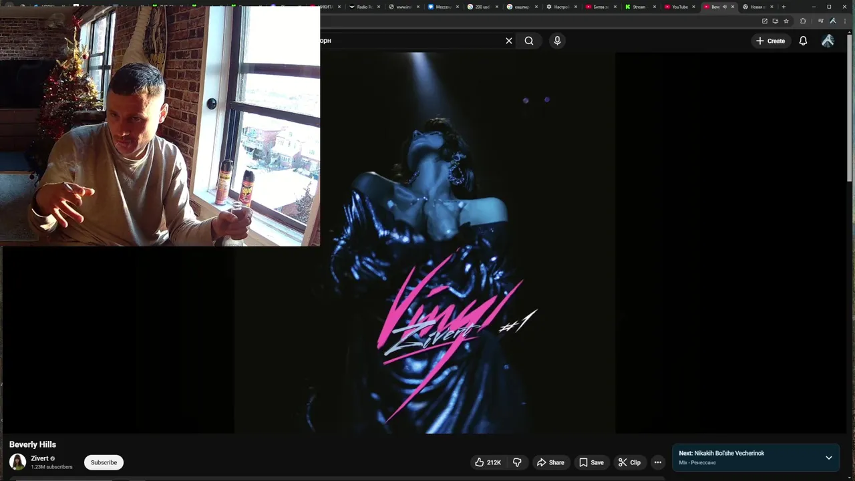Subscribe to the Zivert channel

point(104,462)
